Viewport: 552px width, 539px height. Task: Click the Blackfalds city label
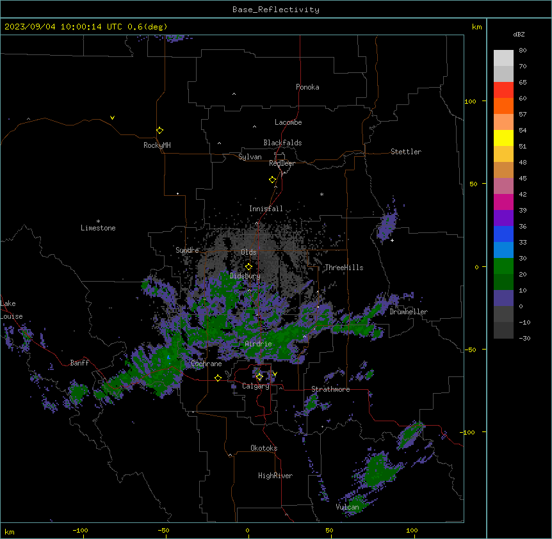click(282, 143)
